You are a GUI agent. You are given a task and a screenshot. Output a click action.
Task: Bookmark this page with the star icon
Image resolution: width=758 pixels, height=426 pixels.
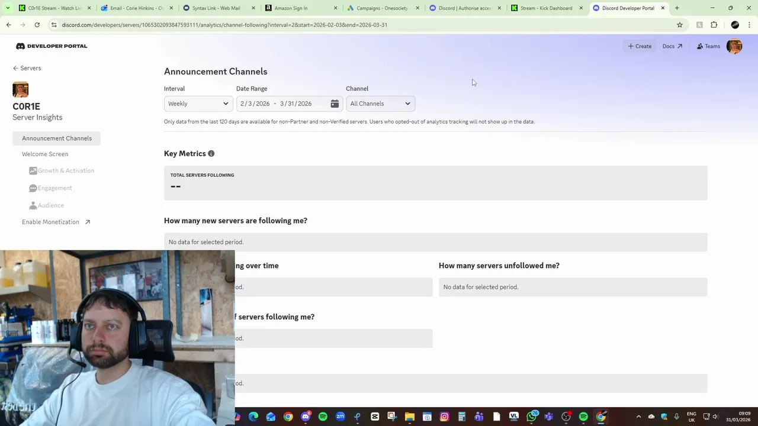(680, 25)
